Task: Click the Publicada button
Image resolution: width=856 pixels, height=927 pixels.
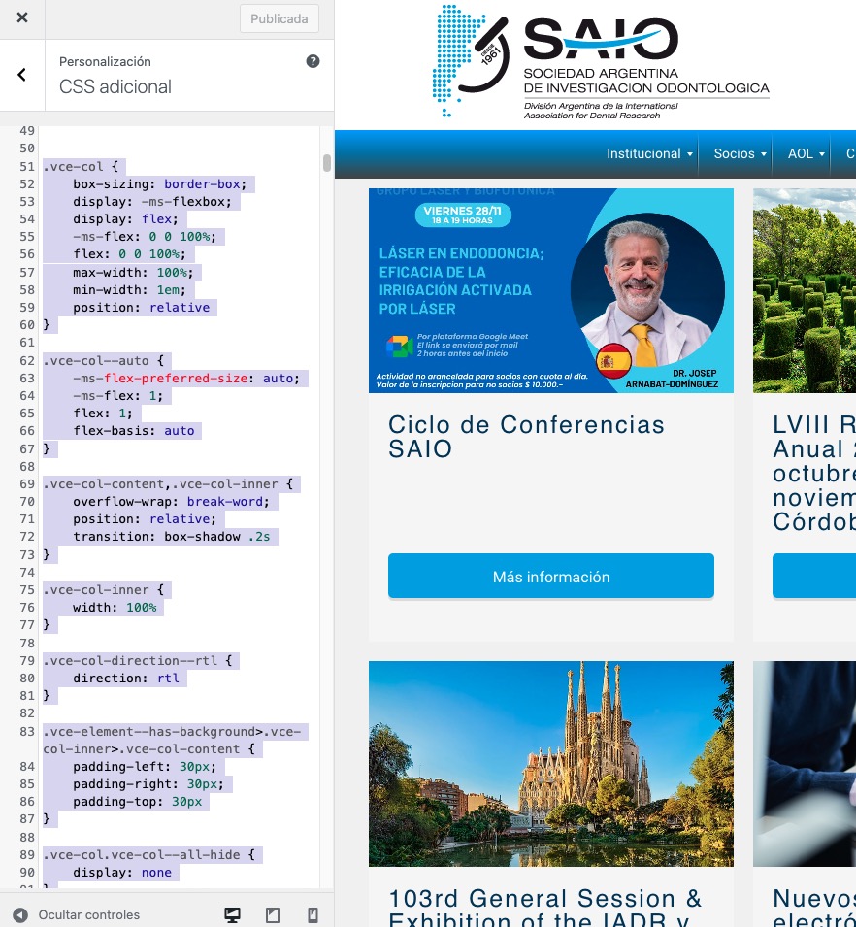Action: click(x=280, y=18)
